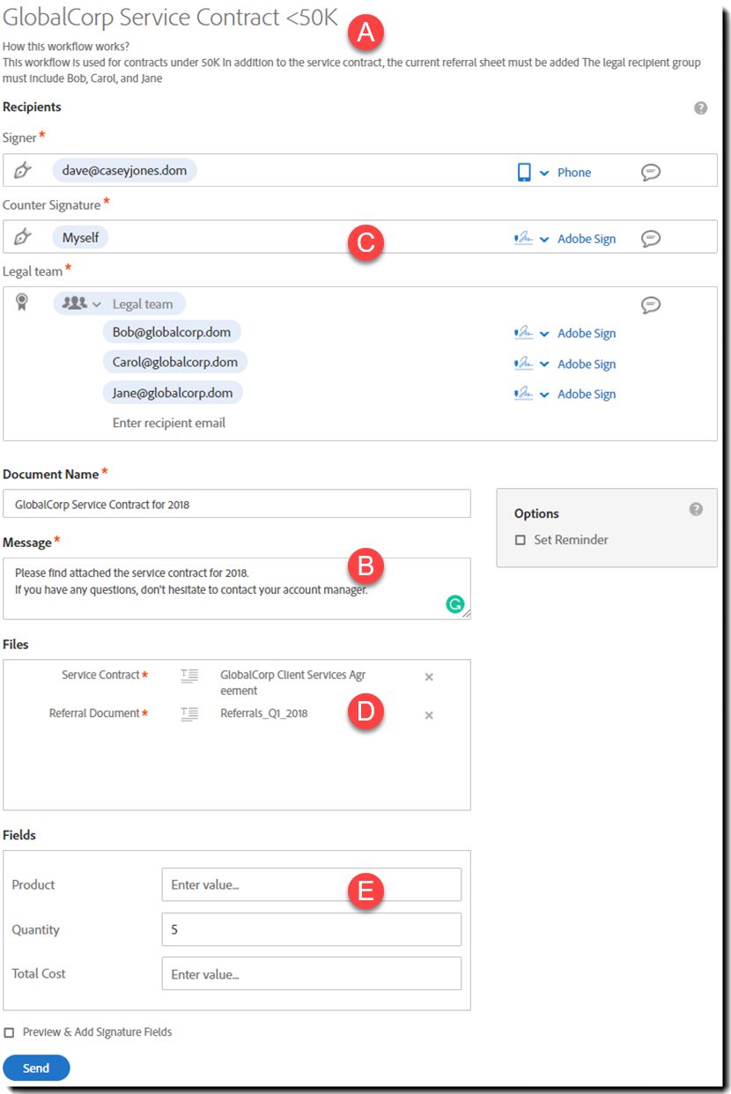Click the Recipients help question mark icon
This screenshot has width=731, height=1094.
(x=700, y=107)
